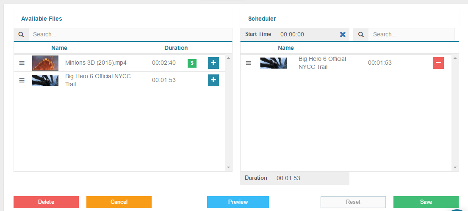Add Minions 3D (2015).mp4 to scheduler
Screen dimensions: 468x211
213,63
